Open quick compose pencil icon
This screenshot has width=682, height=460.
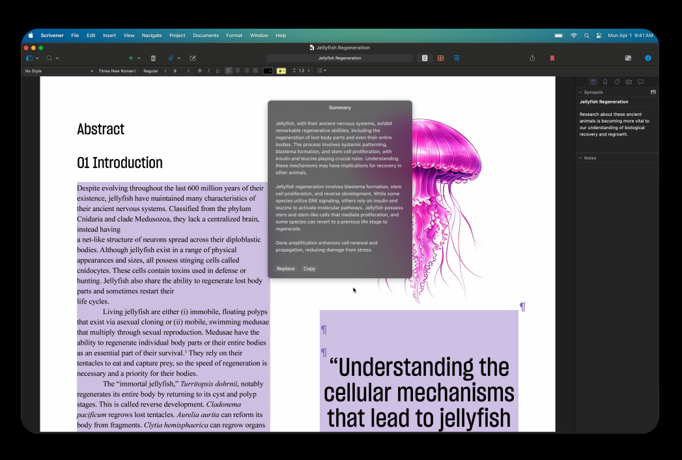click(193, 58)
